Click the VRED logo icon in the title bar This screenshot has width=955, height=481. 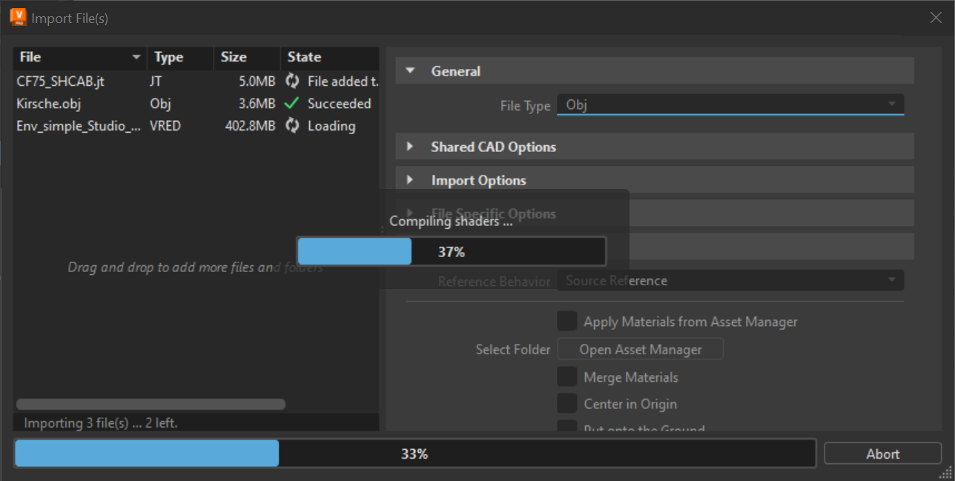(18, 16)
